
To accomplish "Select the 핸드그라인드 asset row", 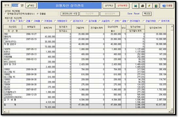I will (x=85, y=61).
